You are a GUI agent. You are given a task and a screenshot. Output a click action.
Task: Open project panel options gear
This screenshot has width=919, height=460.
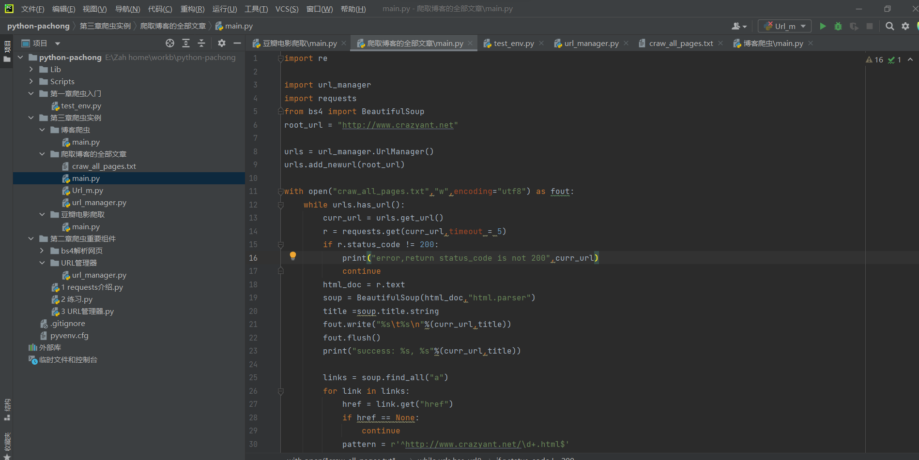[x=222, y=43]
